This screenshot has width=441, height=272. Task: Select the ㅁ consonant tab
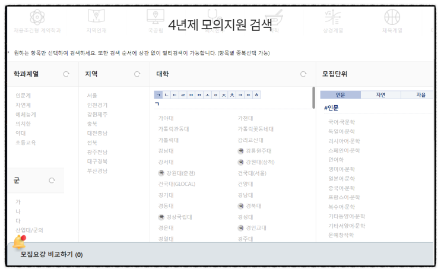[191, 95]
